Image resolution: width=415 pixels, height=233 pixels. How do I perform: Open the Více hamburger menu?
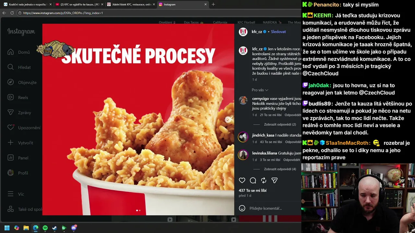click(x=16, y=194)
